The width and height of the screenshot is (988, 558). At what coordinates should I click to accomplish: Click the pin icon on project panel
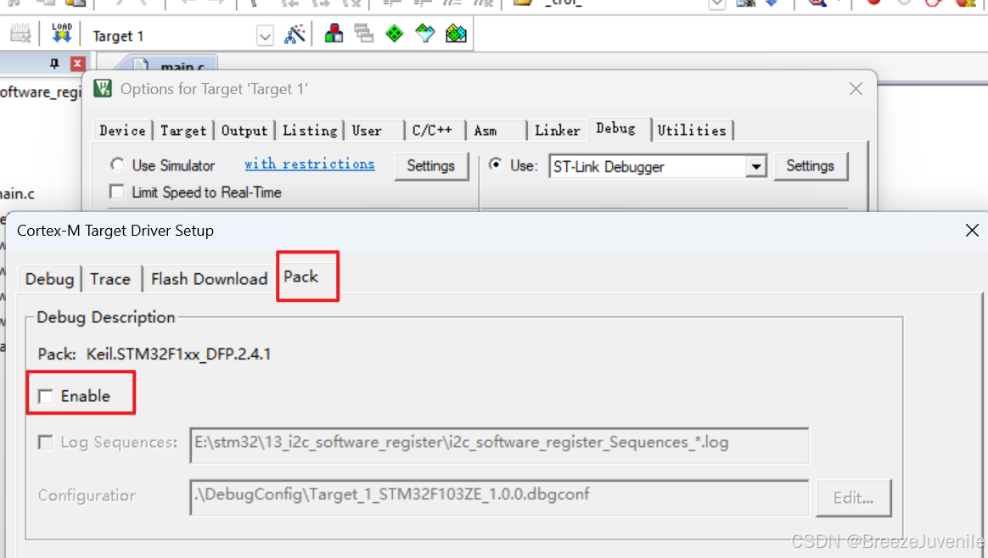coord(54,64)
